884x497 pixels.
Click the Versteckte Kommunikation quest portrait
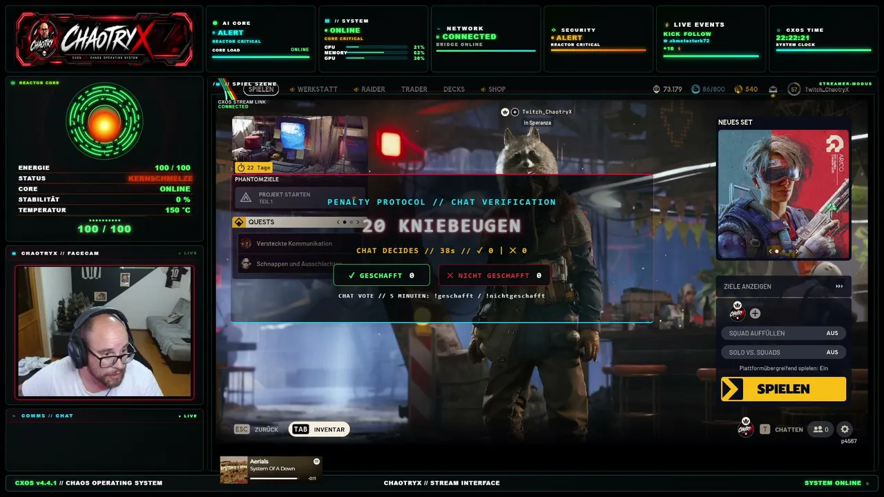pos(246,243)
